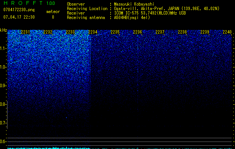
Task: Click the 2233 time marker
Action: [x=70, y=32]
